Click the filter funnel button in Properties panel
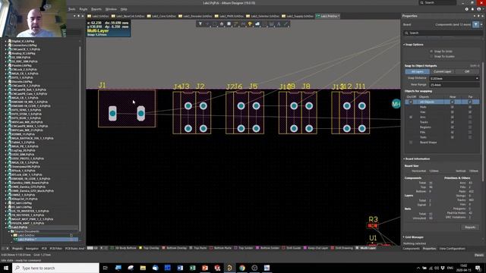486x273 pixels. [x=475, y=24]
